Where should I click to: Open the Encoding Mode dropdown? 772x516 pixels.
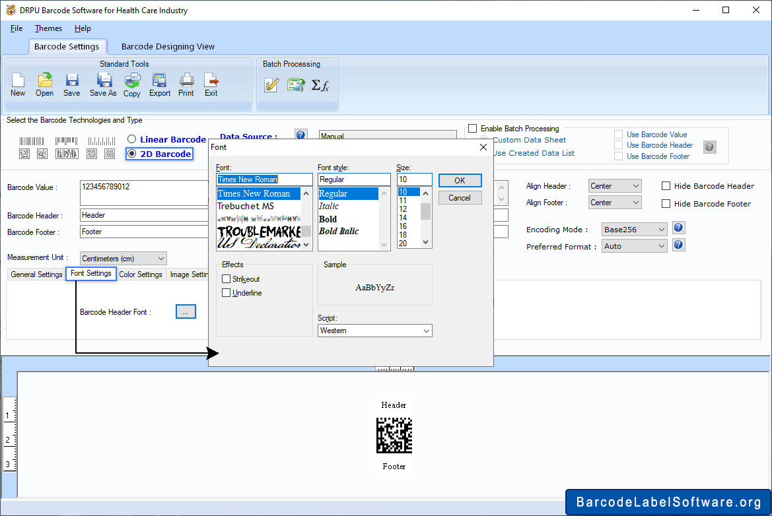pos(634,229)
